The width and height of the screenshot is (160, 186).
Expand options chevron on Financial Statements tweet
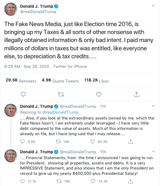pos(153,152)
